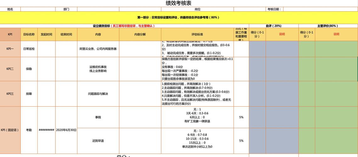Image resolution: width=358 pixels, height=157 pixels.
Task: Select the green supervisor score cell in KPI三 row
Action: click(307, 94)
